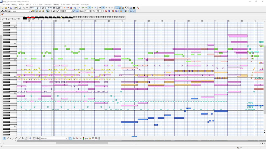Screen dimensions: 266x149
Task: Click the TEMPO 166.00 display
Action: tap(54, 8)
